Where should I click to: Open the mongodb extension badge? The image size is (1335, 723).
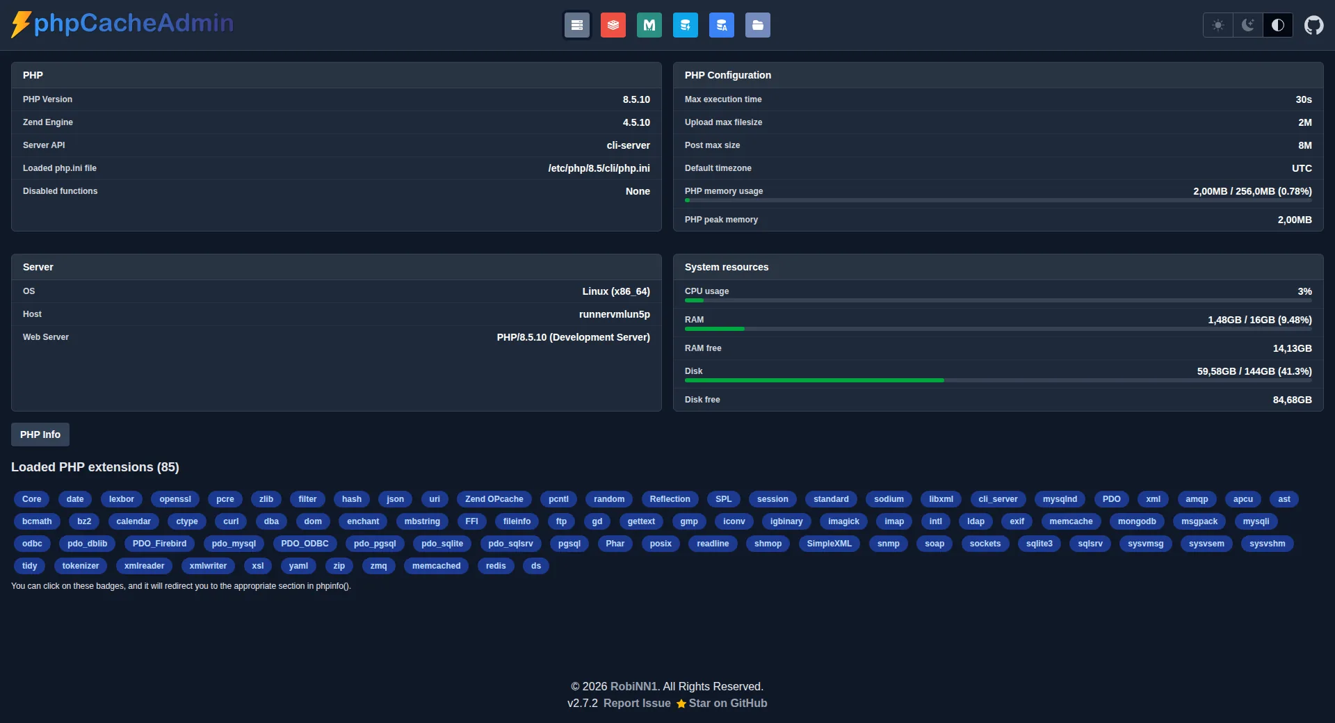point(1137,521)
